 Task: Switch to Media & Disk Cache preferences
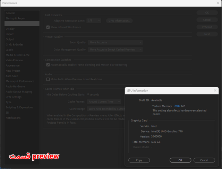tap(17, 55)
